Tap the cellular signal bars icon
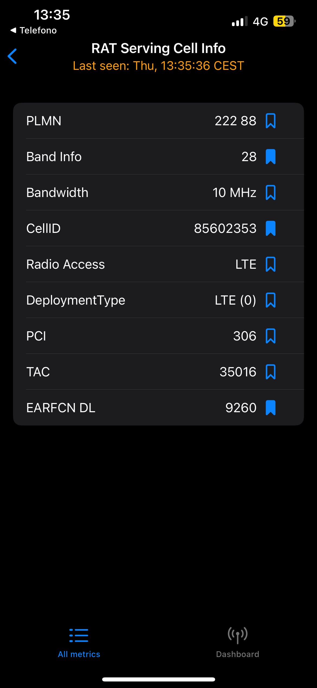This screenshot has height=688, width=317. 240,21
